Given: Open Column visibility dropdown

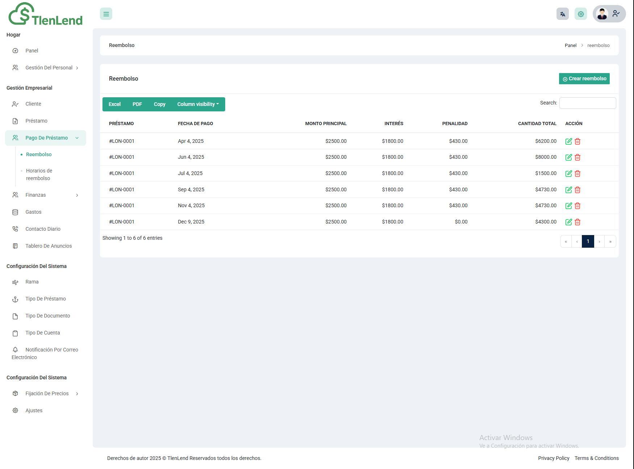Looking at the screenshot, I should click(x=198, y=105).
